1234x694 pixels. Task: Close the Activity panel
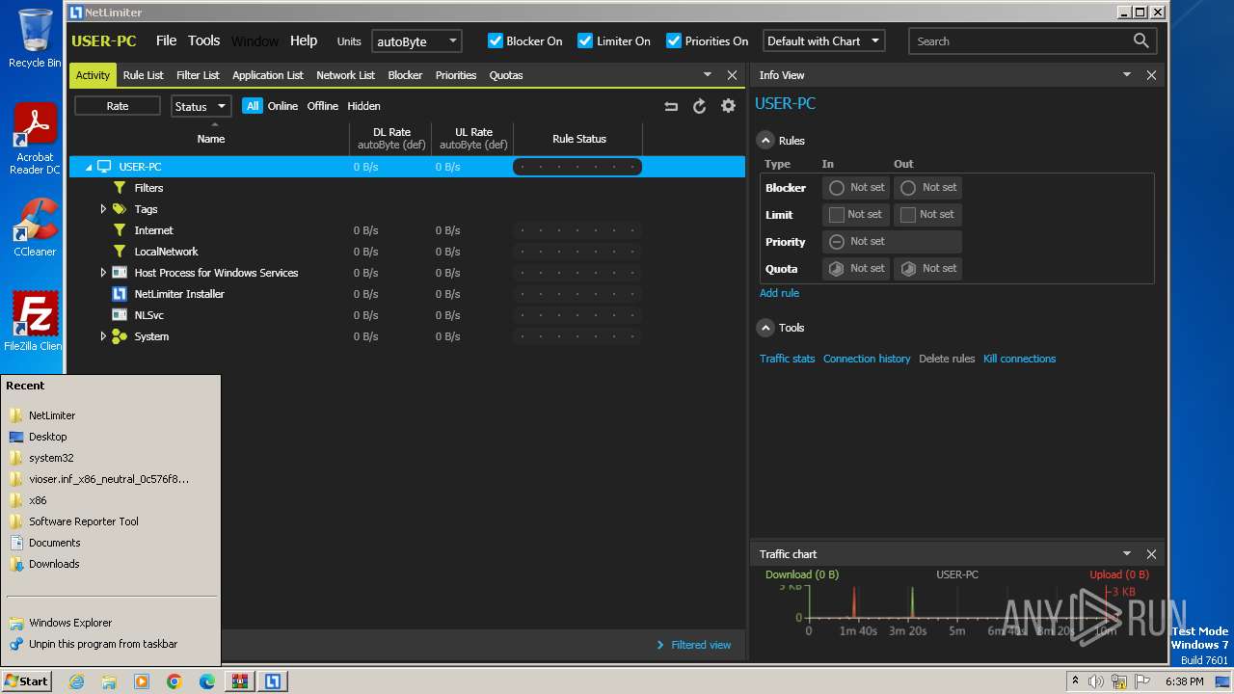pos(732,75)
